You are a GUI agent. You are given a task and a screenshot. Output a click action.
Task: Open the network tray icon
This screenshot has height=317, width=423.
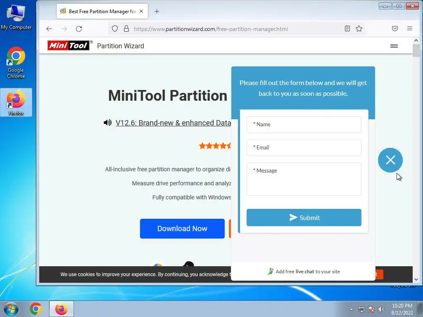click(361, 309)
